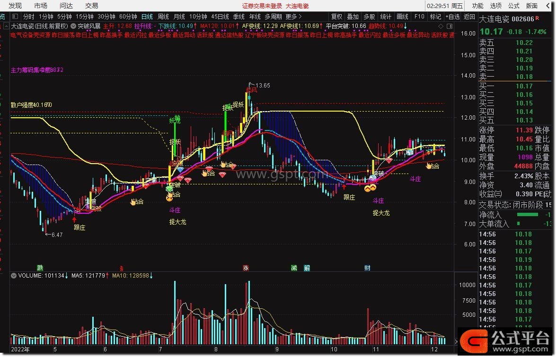
Task: Open 多周期 multi-period view
Action: 273,17
